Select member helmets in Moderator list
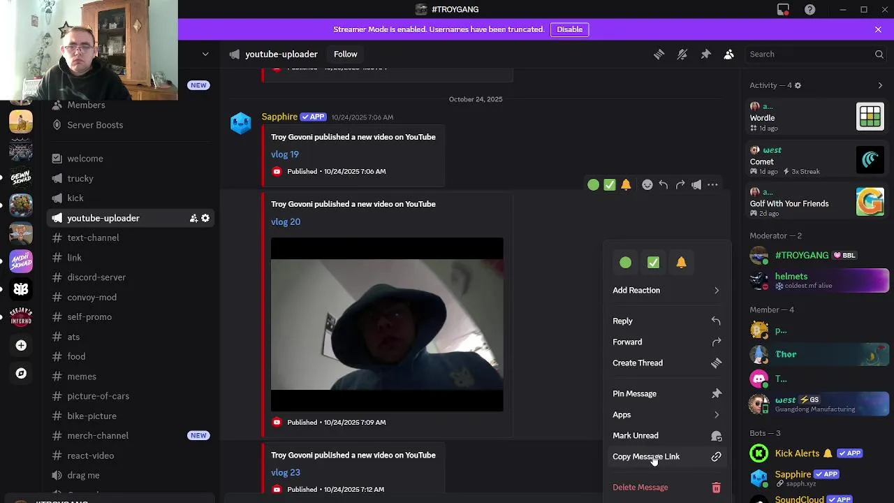The height and width of the screenshot is (503, 894). tap(818, 280)
